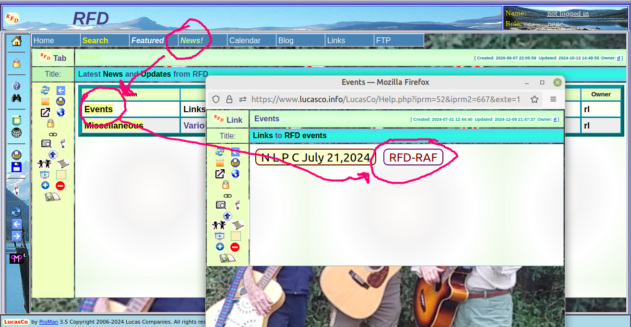Click the blue plus icon in Events popup
This screenshot has height=327, width=631.
[220, 247]
